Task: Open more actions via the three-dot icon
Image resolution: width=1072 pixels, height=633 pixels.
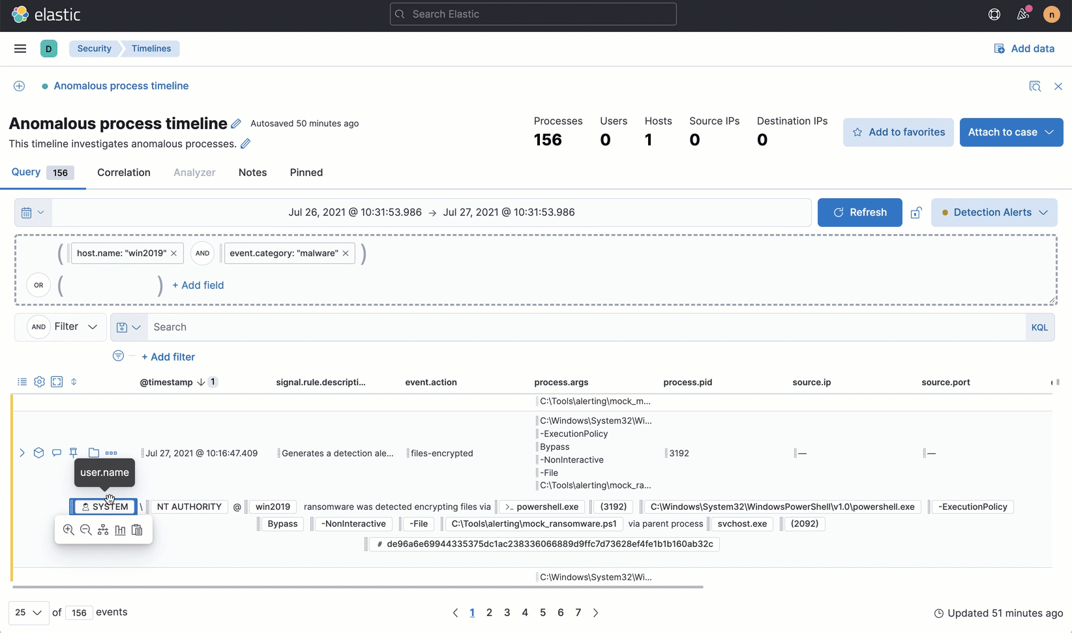Action: [112, 452]
